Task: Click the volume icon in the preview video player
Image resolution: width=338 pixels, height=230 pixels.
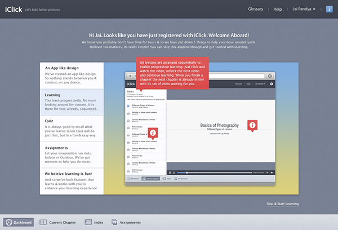Action: pos(267,172)
